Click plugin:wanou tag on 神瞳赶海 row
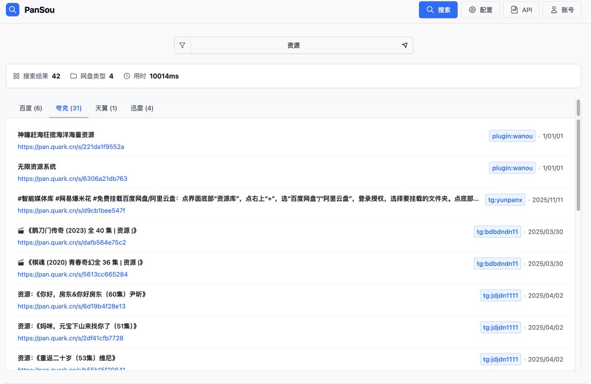This screenshot has height=384, width=591. [512, 136]
